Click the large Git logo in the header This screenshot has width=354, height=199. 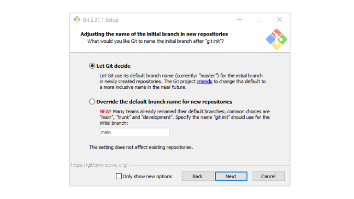[277, 39]
